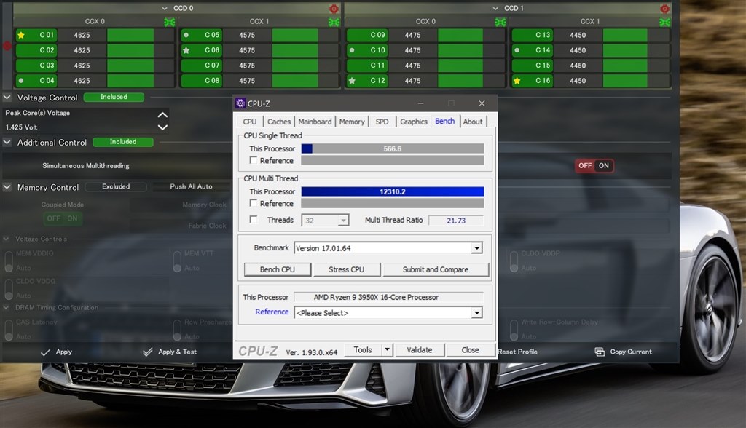This screenshot has height=428, width=746.
Task: Click the multi thread score bar 12310.2
Action: 393,191
